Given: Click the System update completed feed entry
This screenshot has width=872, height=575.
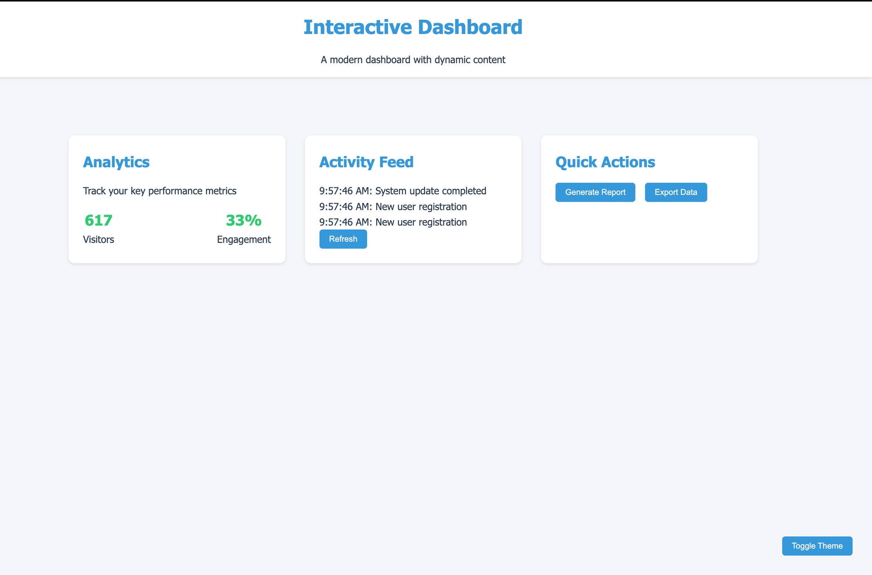Looking at the screenshot, I should 403,191.
